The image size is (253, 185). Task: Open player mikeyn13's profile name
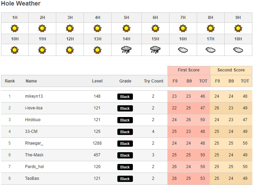34,96
